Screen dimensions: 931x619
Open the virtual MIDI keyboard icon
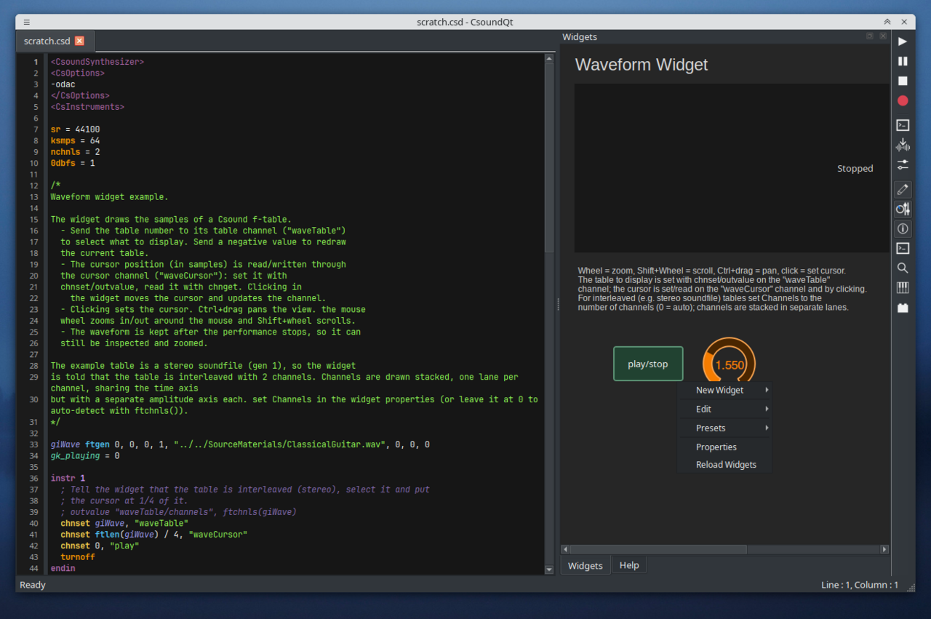903,287
